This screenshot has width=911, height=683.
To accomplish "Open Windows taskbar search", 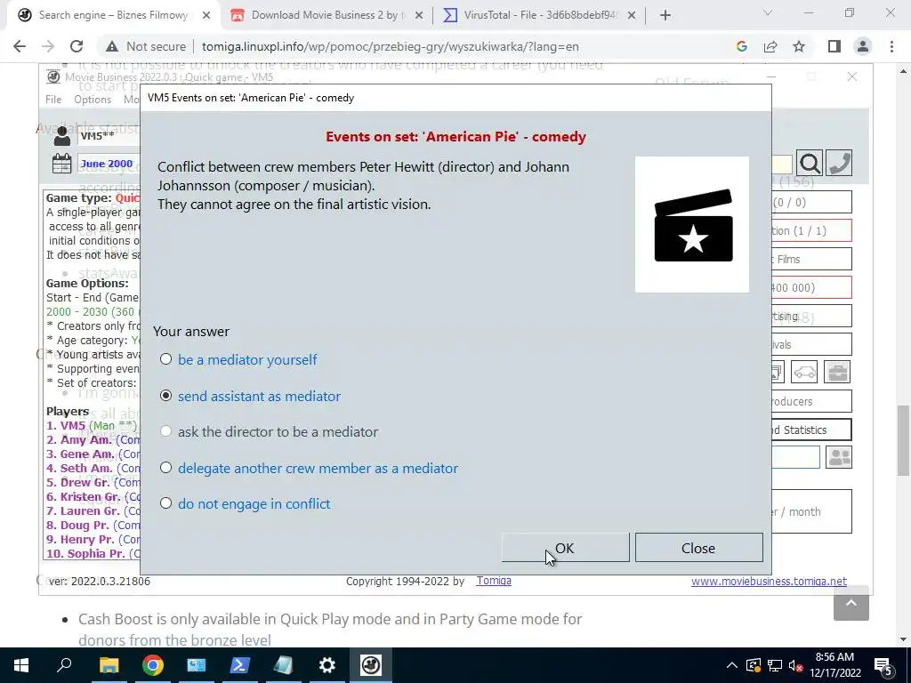I will point(64,665).
